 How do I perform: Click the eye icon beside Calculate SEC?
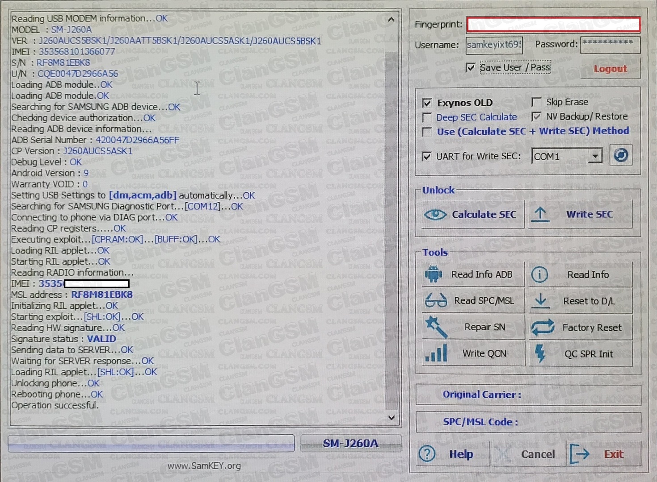[435, 215]
